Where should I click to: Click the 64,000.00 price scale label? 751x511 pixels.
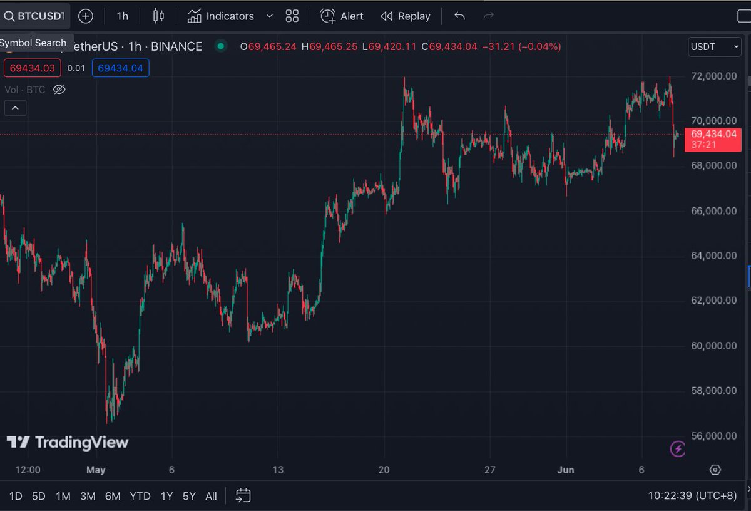[714, 255]
